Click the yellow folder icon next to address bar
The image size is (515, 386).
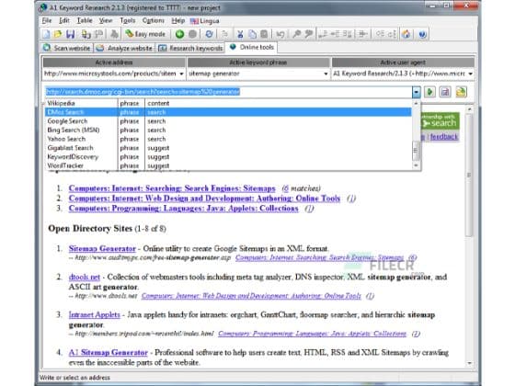[461, 92]
